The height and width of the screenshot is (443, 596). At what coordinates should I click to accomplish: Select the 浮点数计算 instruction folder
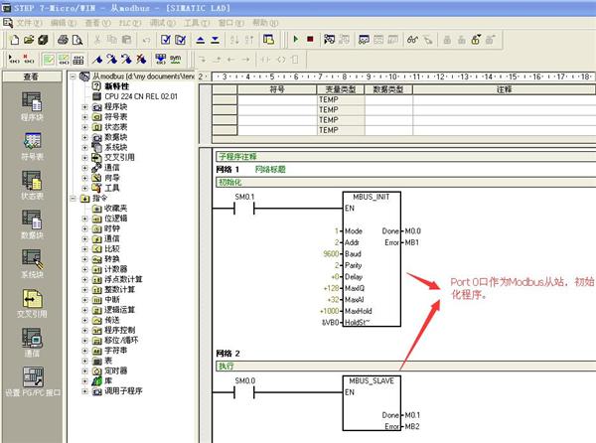[x=123, y=279]
